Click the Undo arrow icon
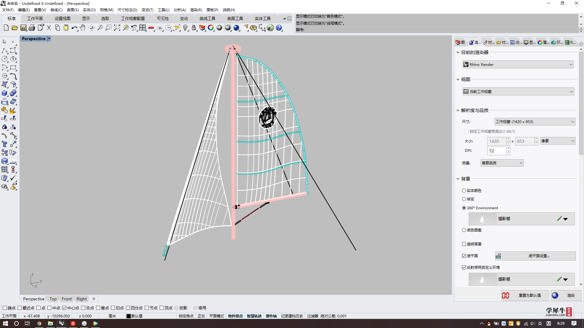The width and height of the screenshot is (584, 328). [x=74, y=28]
